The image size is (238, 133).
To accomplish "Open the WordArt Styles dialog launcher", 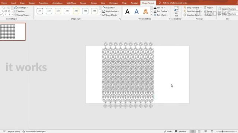I will click(170, 19).
